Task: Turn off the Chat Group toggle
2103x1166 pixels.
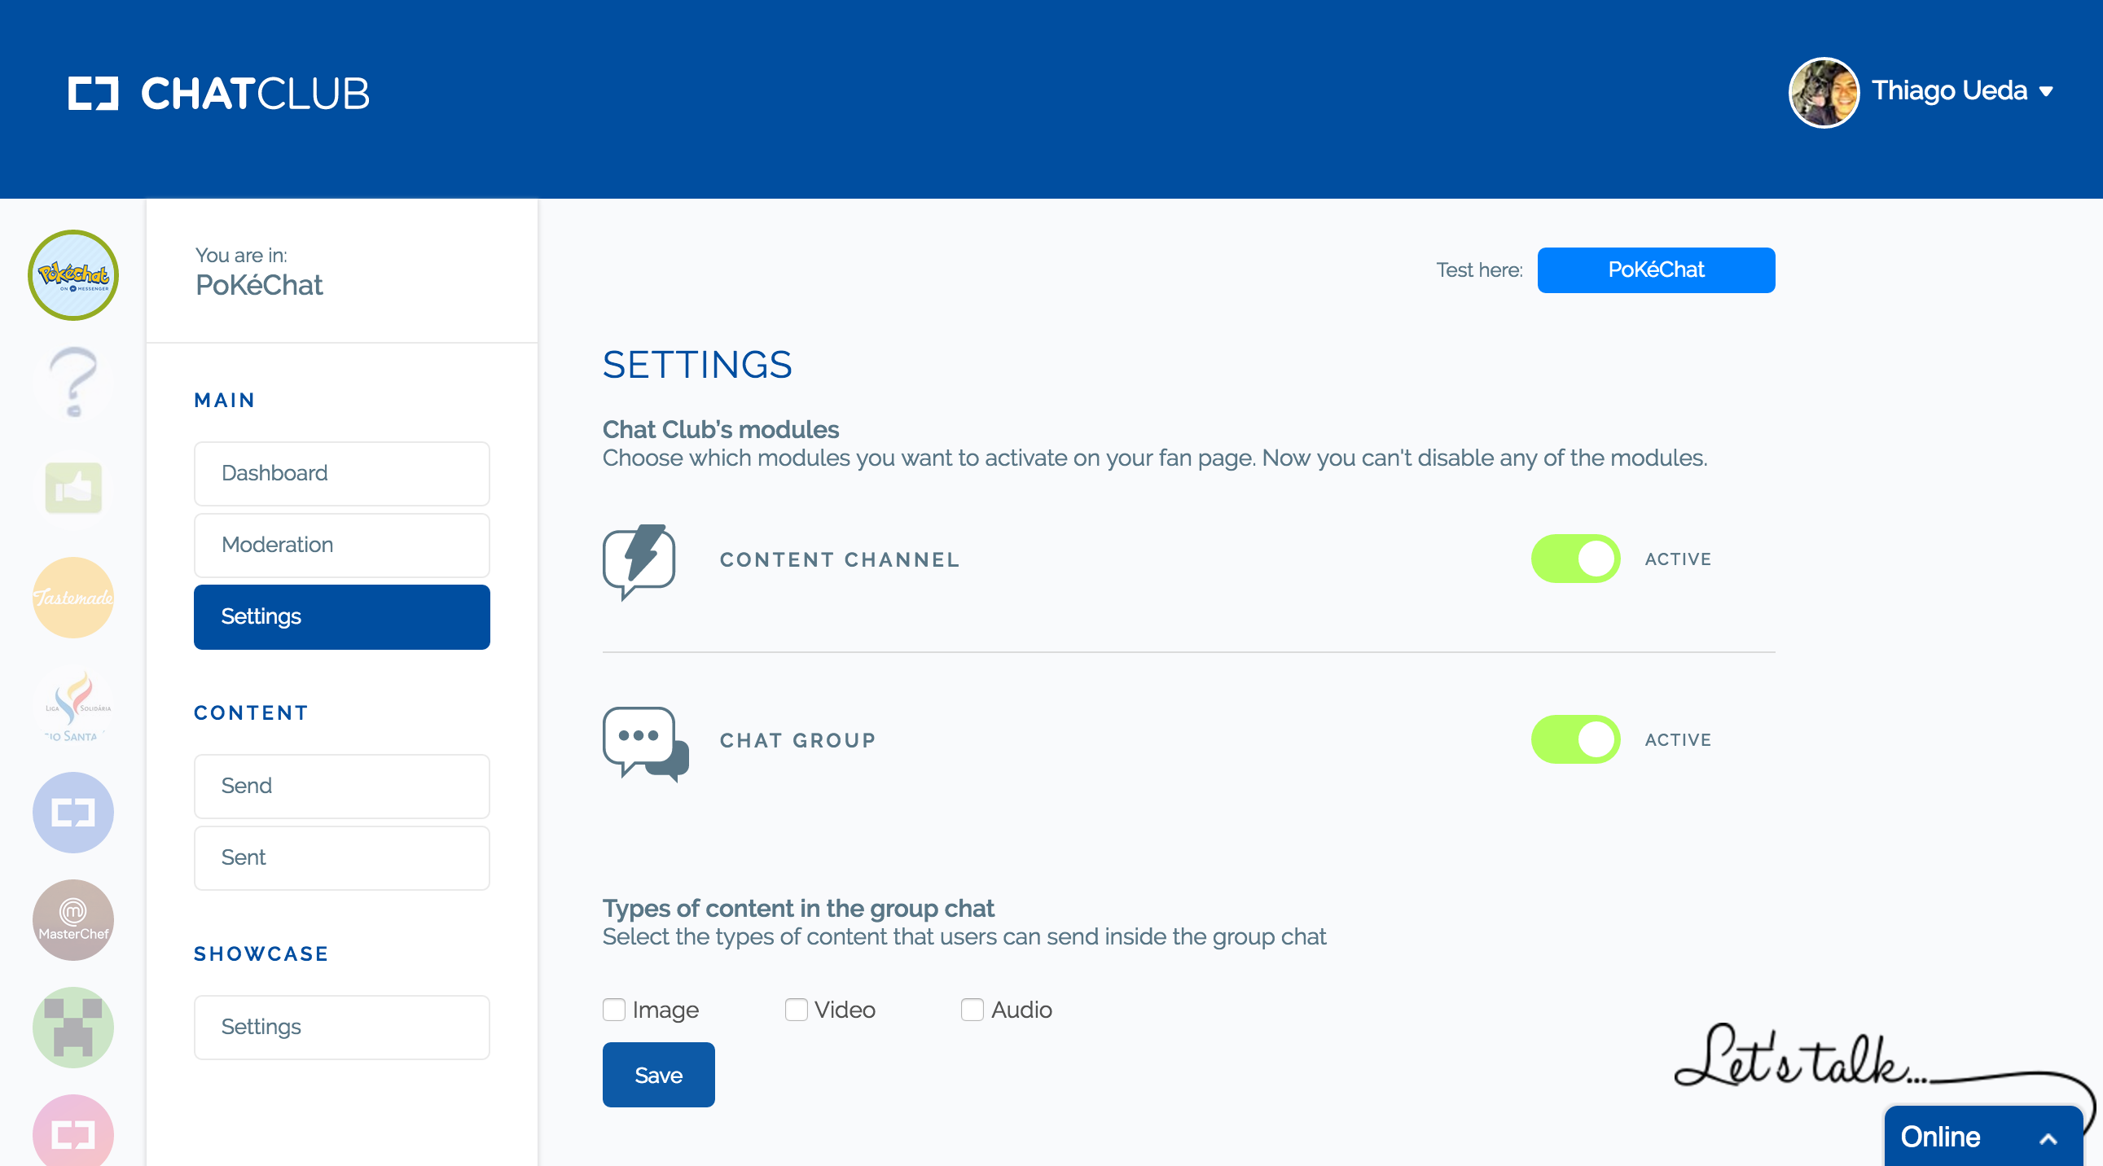Action: coord(1574,739)
